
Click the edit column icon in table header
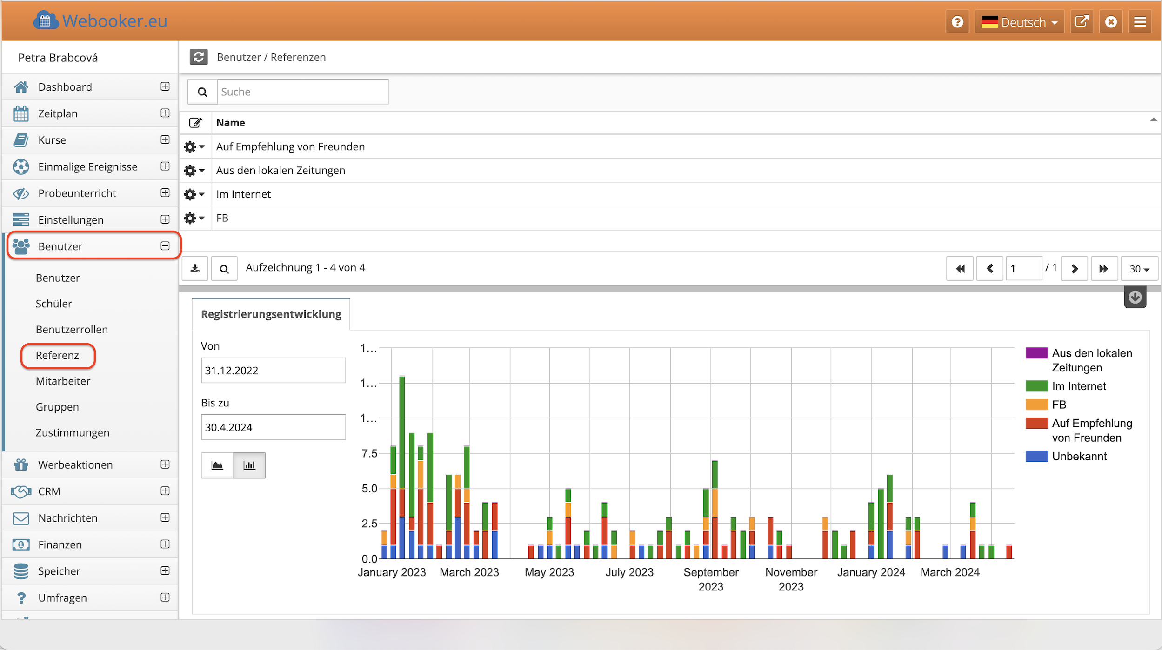196,123
